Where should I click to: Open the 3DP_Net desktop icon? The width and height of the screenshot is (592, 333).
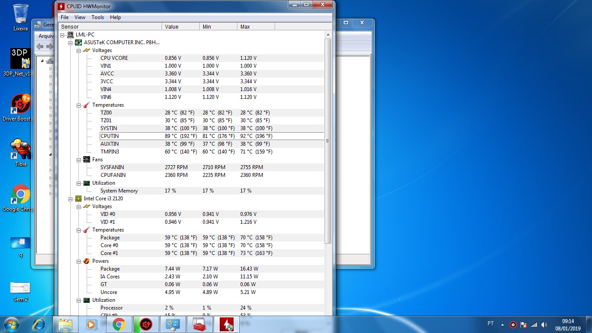(21, 62)
